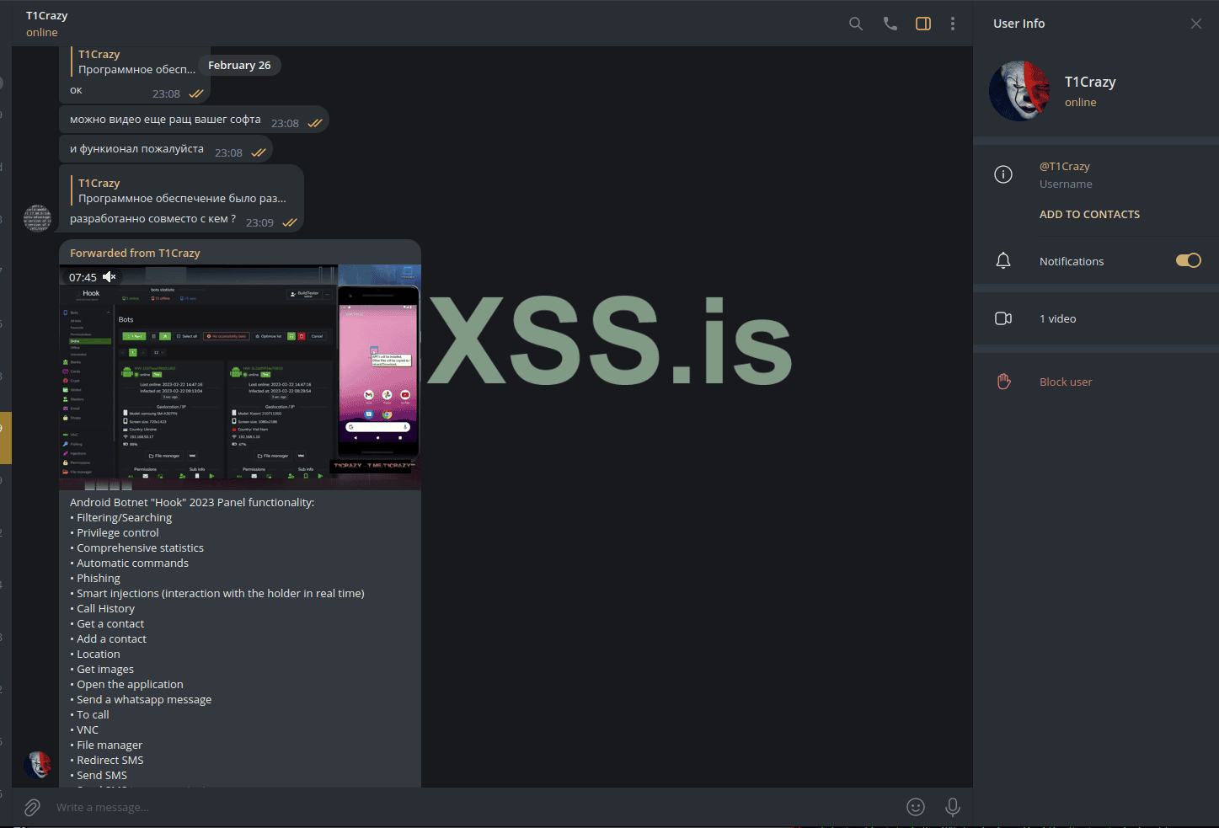Unmute the video using the speaker icon
Screen dimensions: 1219x828
point(110,277)
